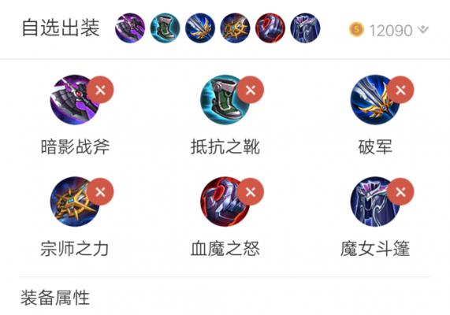
Task: Select the 宗师之力 item icon in the grid
Action: pyautogui.click(x=75, y=202)
